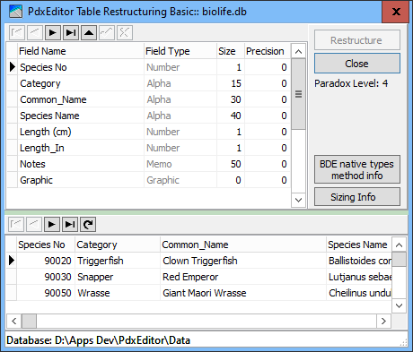Jump to last record in data navigator
Image resolution: width=413 pixels, height=352 pixels.
(x=70, y=224)
